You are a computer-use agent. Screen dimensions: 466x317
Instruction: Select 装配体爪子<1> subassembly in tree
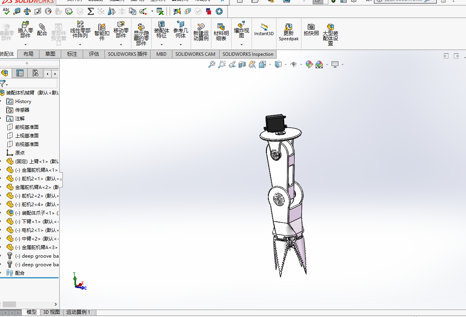pos(33,213)
